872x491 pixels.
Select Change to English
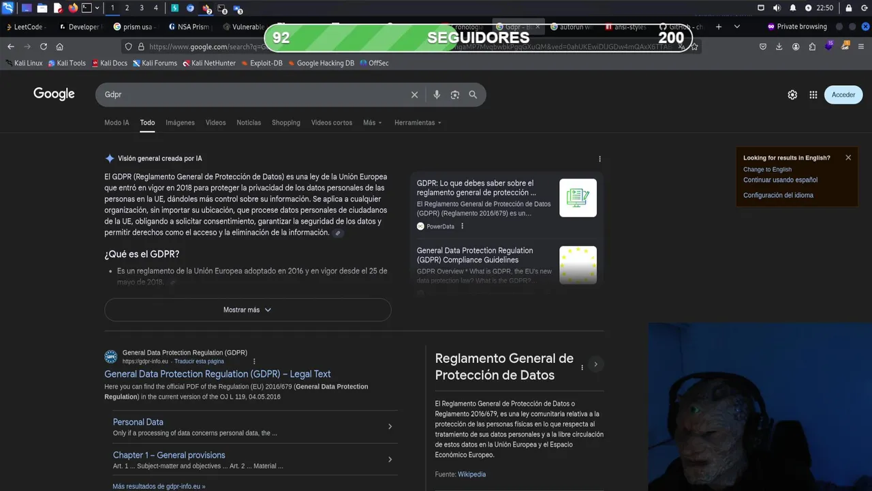tap(767, 169)
